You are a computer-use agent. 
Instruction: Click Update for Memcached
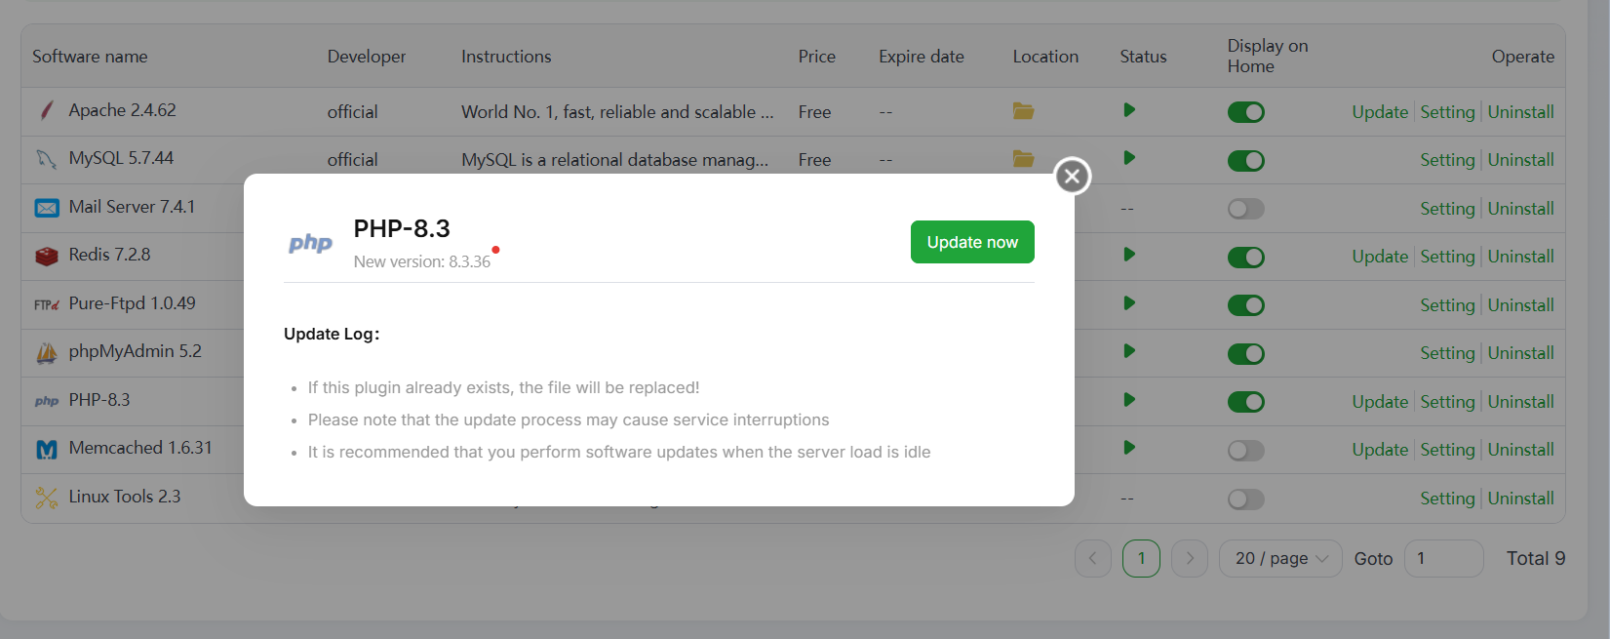pos(1380,450)
